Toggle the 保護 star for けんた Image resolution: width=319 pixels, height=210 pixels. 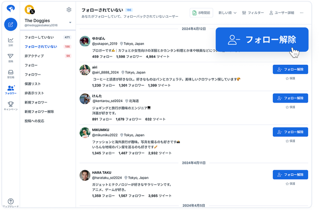tap(291, 107)
